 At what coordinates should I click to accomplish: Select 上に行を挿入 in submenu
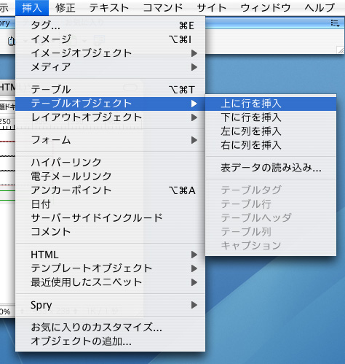click(x=271, y=104)
